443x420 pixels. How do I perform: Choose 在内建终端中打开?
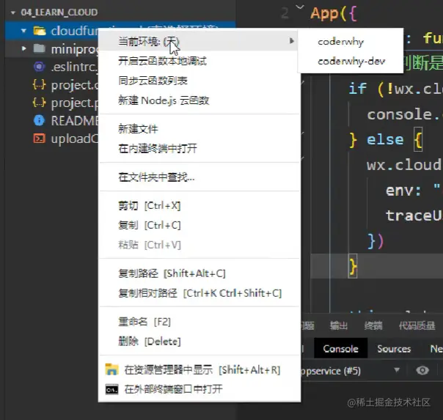click(x=158, y=149)
